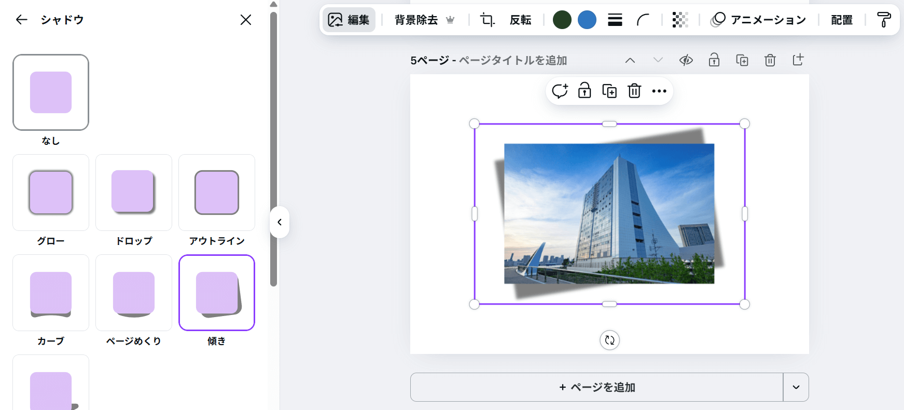Screen dimensions: 904x410
Task: Move page down with the down chevron
Action: [658, 60]
